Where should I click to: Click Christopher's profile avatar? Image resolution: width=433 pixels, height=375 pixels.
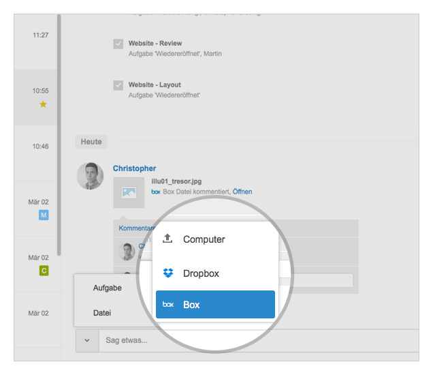coord(91,176)
